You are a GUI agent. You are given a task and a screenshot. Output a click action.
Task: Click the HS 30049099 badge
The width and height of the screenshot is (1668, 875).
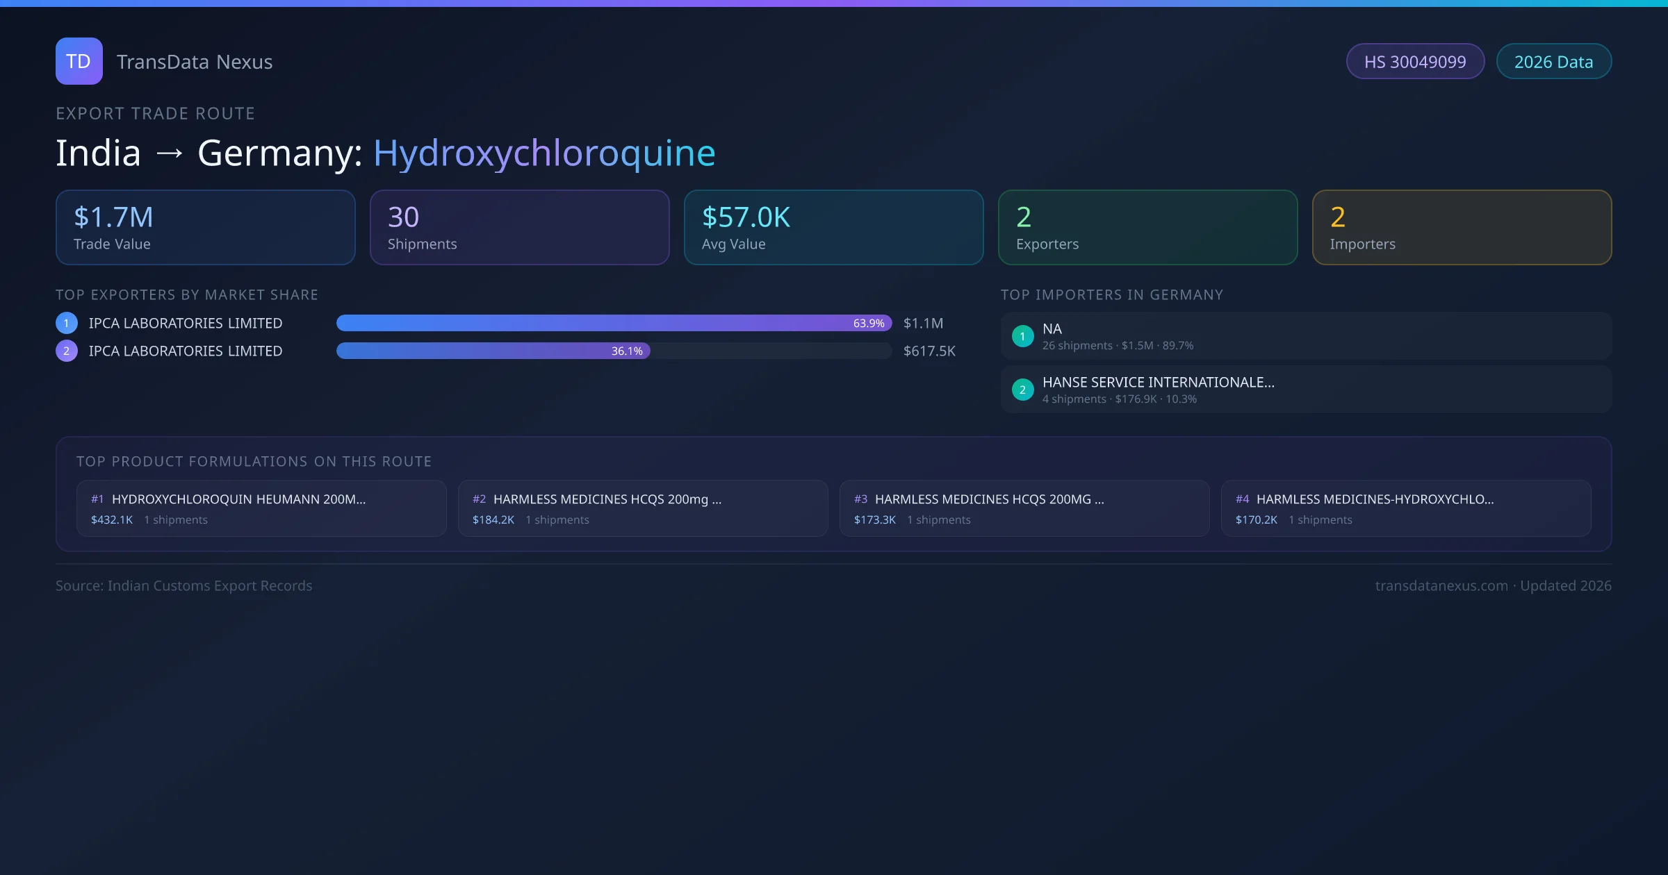1415,62
